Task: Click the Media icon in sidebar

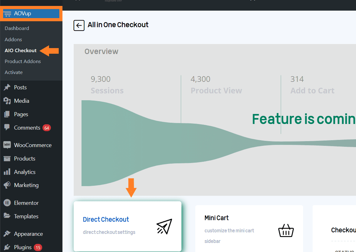Action: pyautogui.click(x=7, y=101)
